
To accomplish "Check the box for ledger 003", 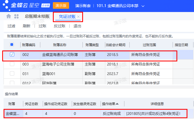I will [12, 64].
